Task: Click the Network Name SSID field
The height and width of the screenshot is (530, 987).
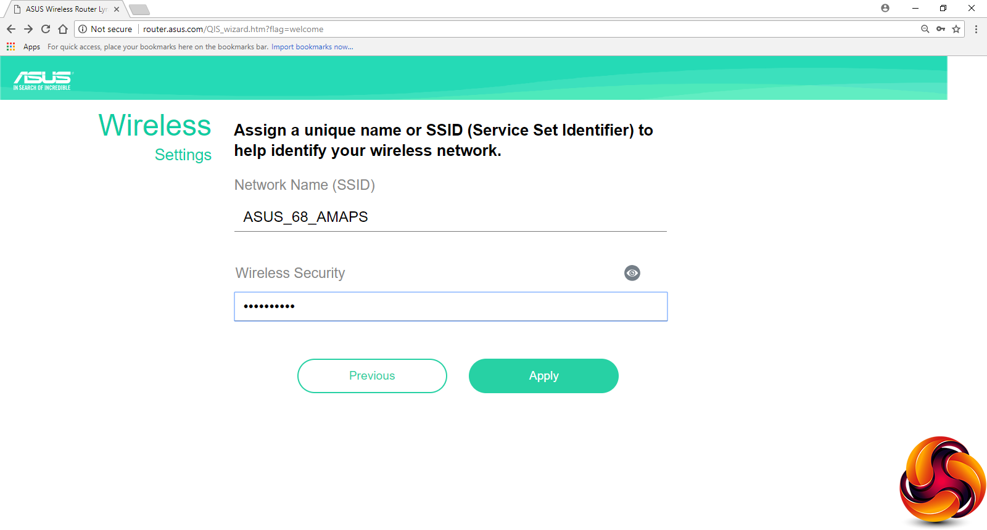Action: pyautogui.click(x=450, y=217)
